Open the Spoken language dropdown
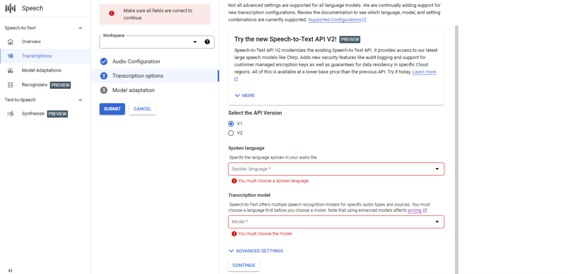 coord(336,169)
